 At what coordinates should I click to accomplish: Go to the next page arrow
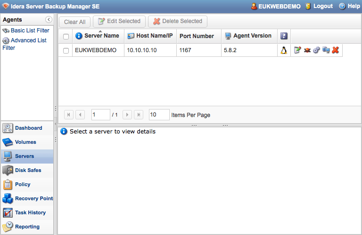point(127,115)
